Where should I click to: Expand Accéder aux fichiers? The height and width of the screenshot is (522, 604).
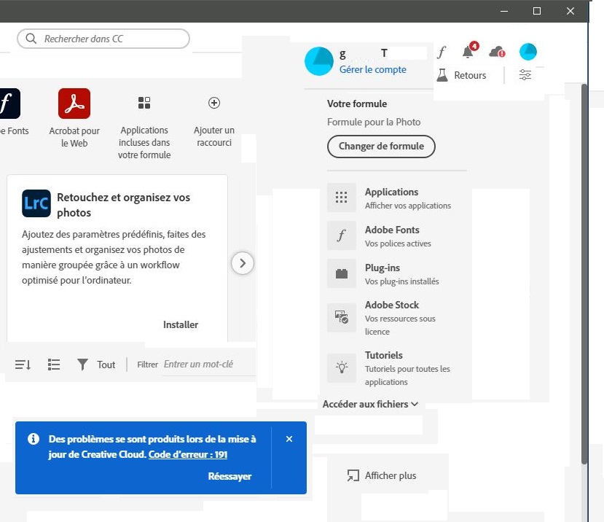[x=370, y=404]
